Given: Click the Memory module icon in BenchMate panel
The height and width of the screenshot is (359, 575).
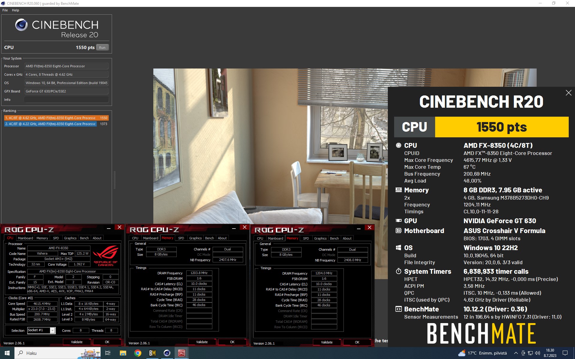Looking at the screenshot, I should point(399,190).
